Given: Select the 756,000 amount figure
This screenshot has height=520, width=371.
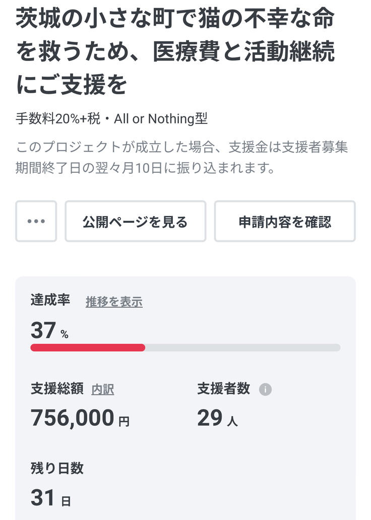Looking at the screenshot, I should (73, 418).
